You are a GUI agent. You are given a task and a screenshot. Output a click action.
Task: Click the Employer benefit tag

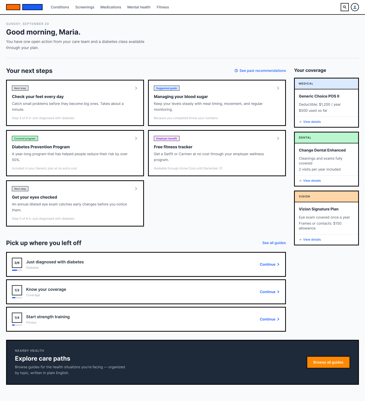tap(167, 138)
